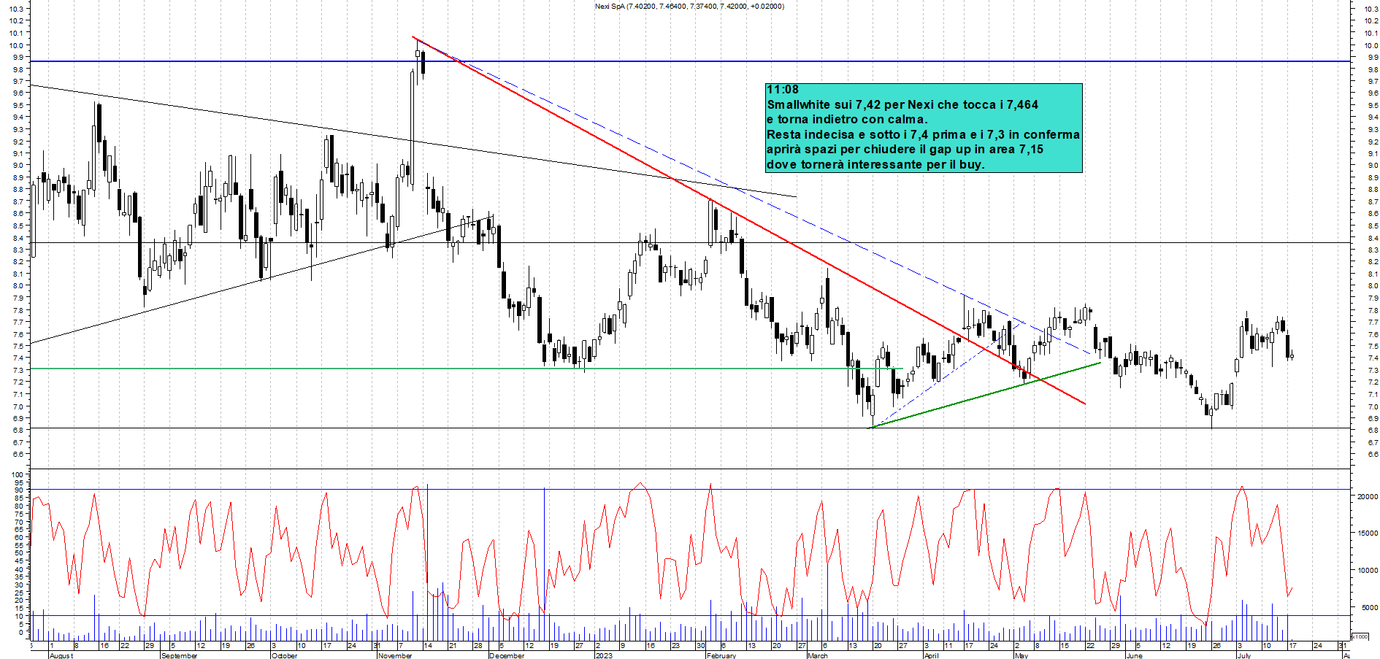Click the '8.3' label on the right price axis
Viewport: 1380px width, 659px height.
(x=1373, y=250)
